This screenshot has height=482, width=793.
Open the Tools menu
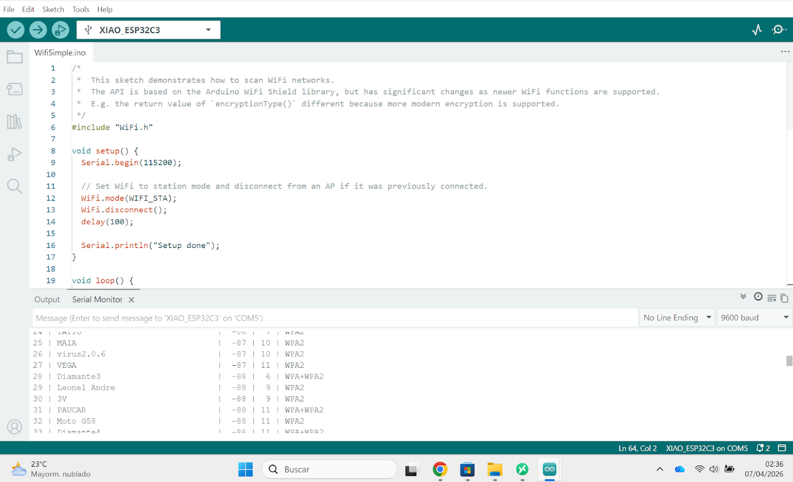(x=81, y=9)
